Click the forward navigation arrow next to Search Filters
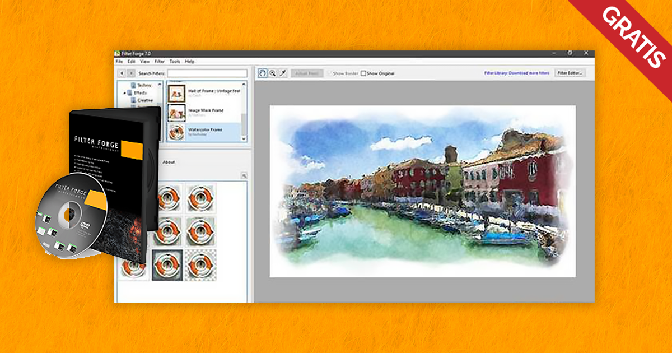672x353 pixels. [131, 72]
